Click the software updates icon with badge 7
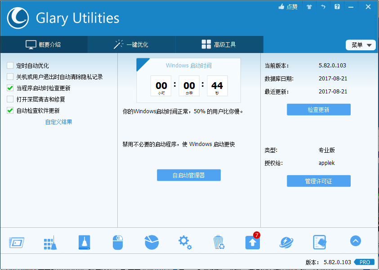The width and height of the screenshot is (379, 270). coord(252,241)
